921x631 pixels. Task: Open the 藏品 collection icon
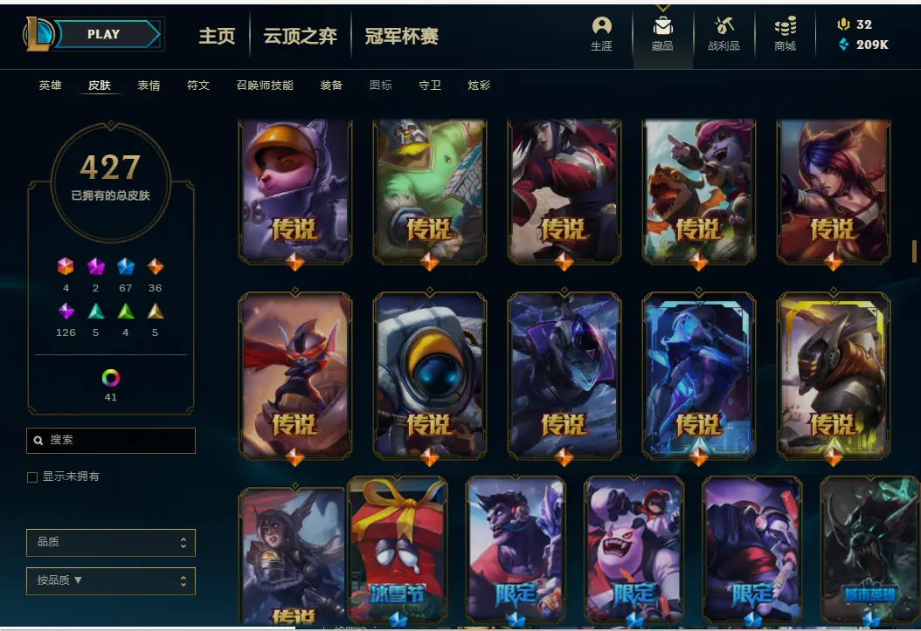coord(662,26)
